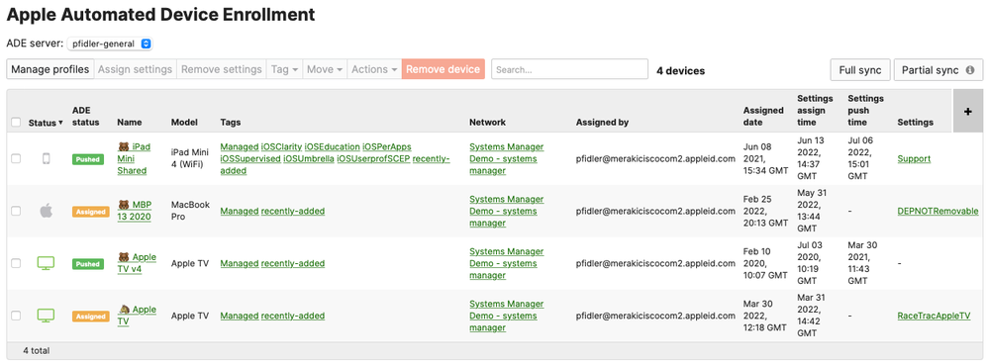Viewport: 989px width, 364px height.
Task: Click the Partial sync button
Action: (x=938, y=70)
